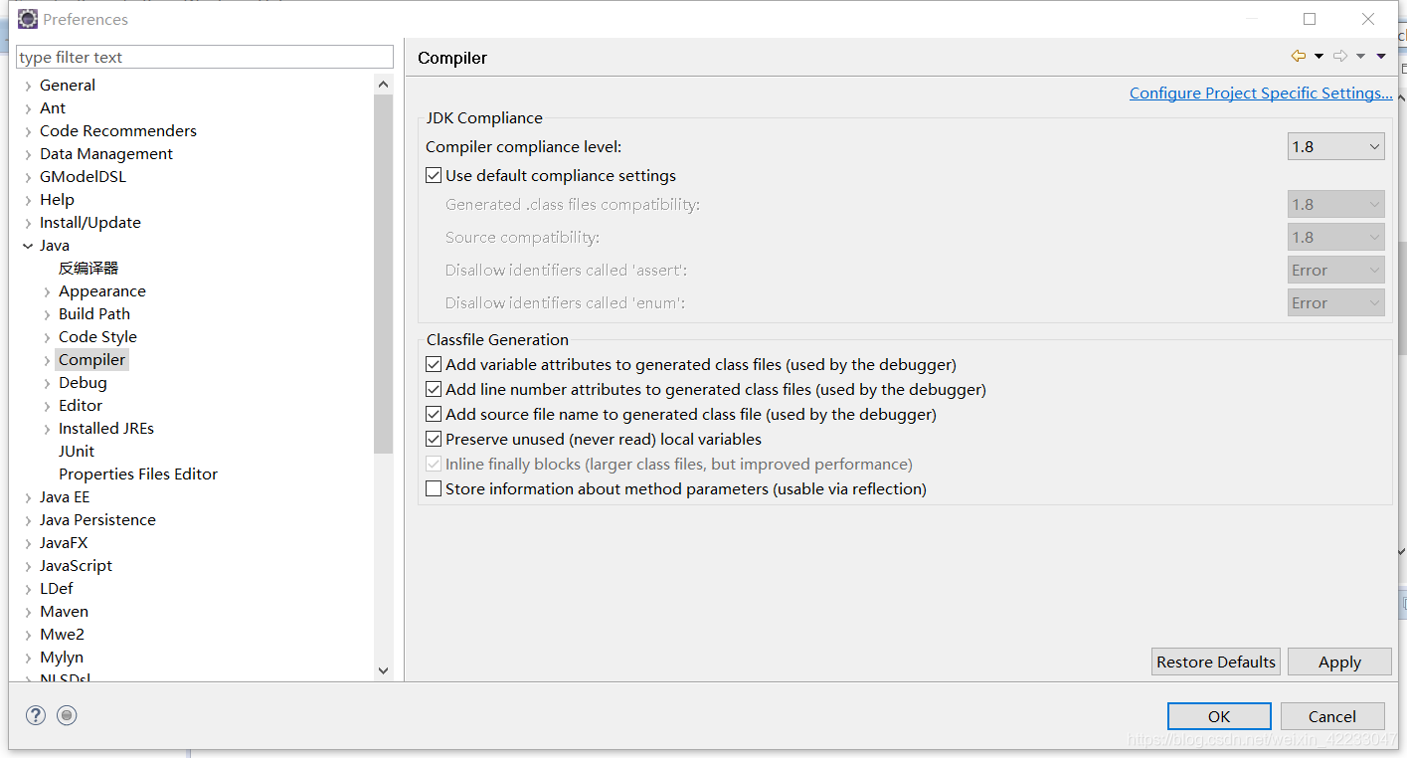Click the back navigation arrow icon
Image resolution: width=1407 pixels, height=758 pixels.
click(1297, 56)
